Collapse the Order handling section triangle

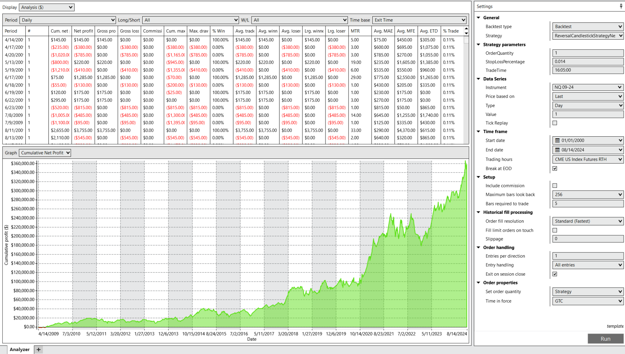[479, 248]
